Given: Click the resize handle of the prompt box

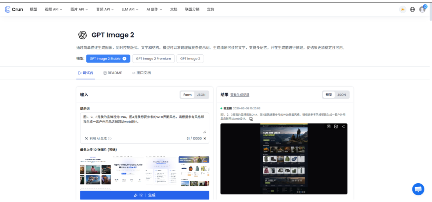Looking at the screenshot, I should (x=204, y=132).
